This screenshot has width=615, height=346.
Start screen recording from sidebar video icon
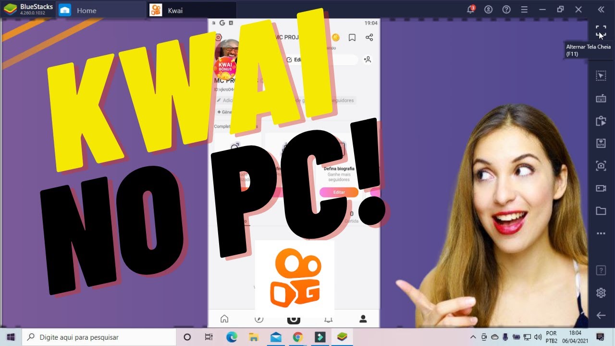point(601,188)
